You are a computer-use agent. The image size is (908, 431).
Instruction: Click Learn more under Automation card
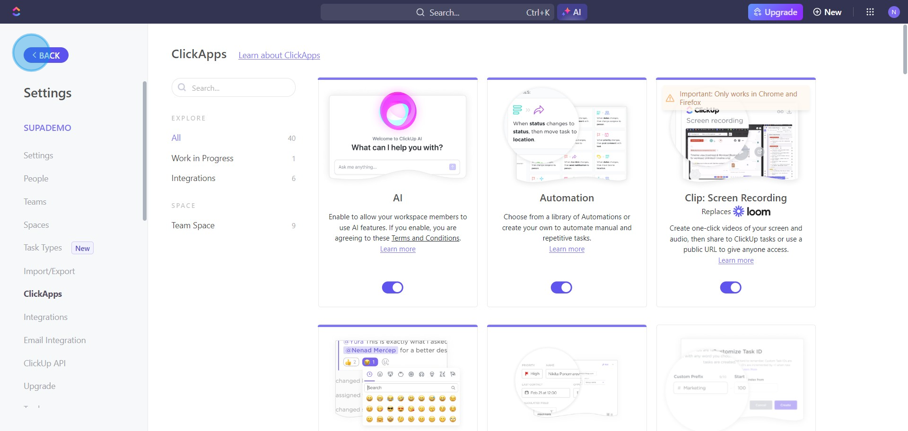567,249
